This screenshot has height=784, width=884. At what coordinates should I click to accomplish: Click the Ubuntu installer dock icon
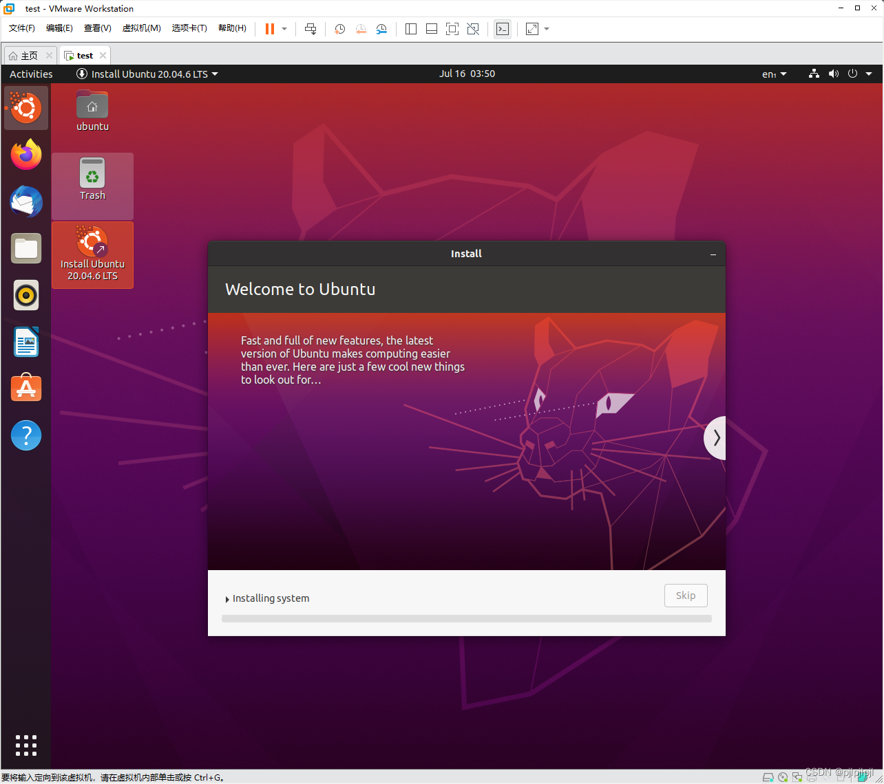click(x=26, y=108)
